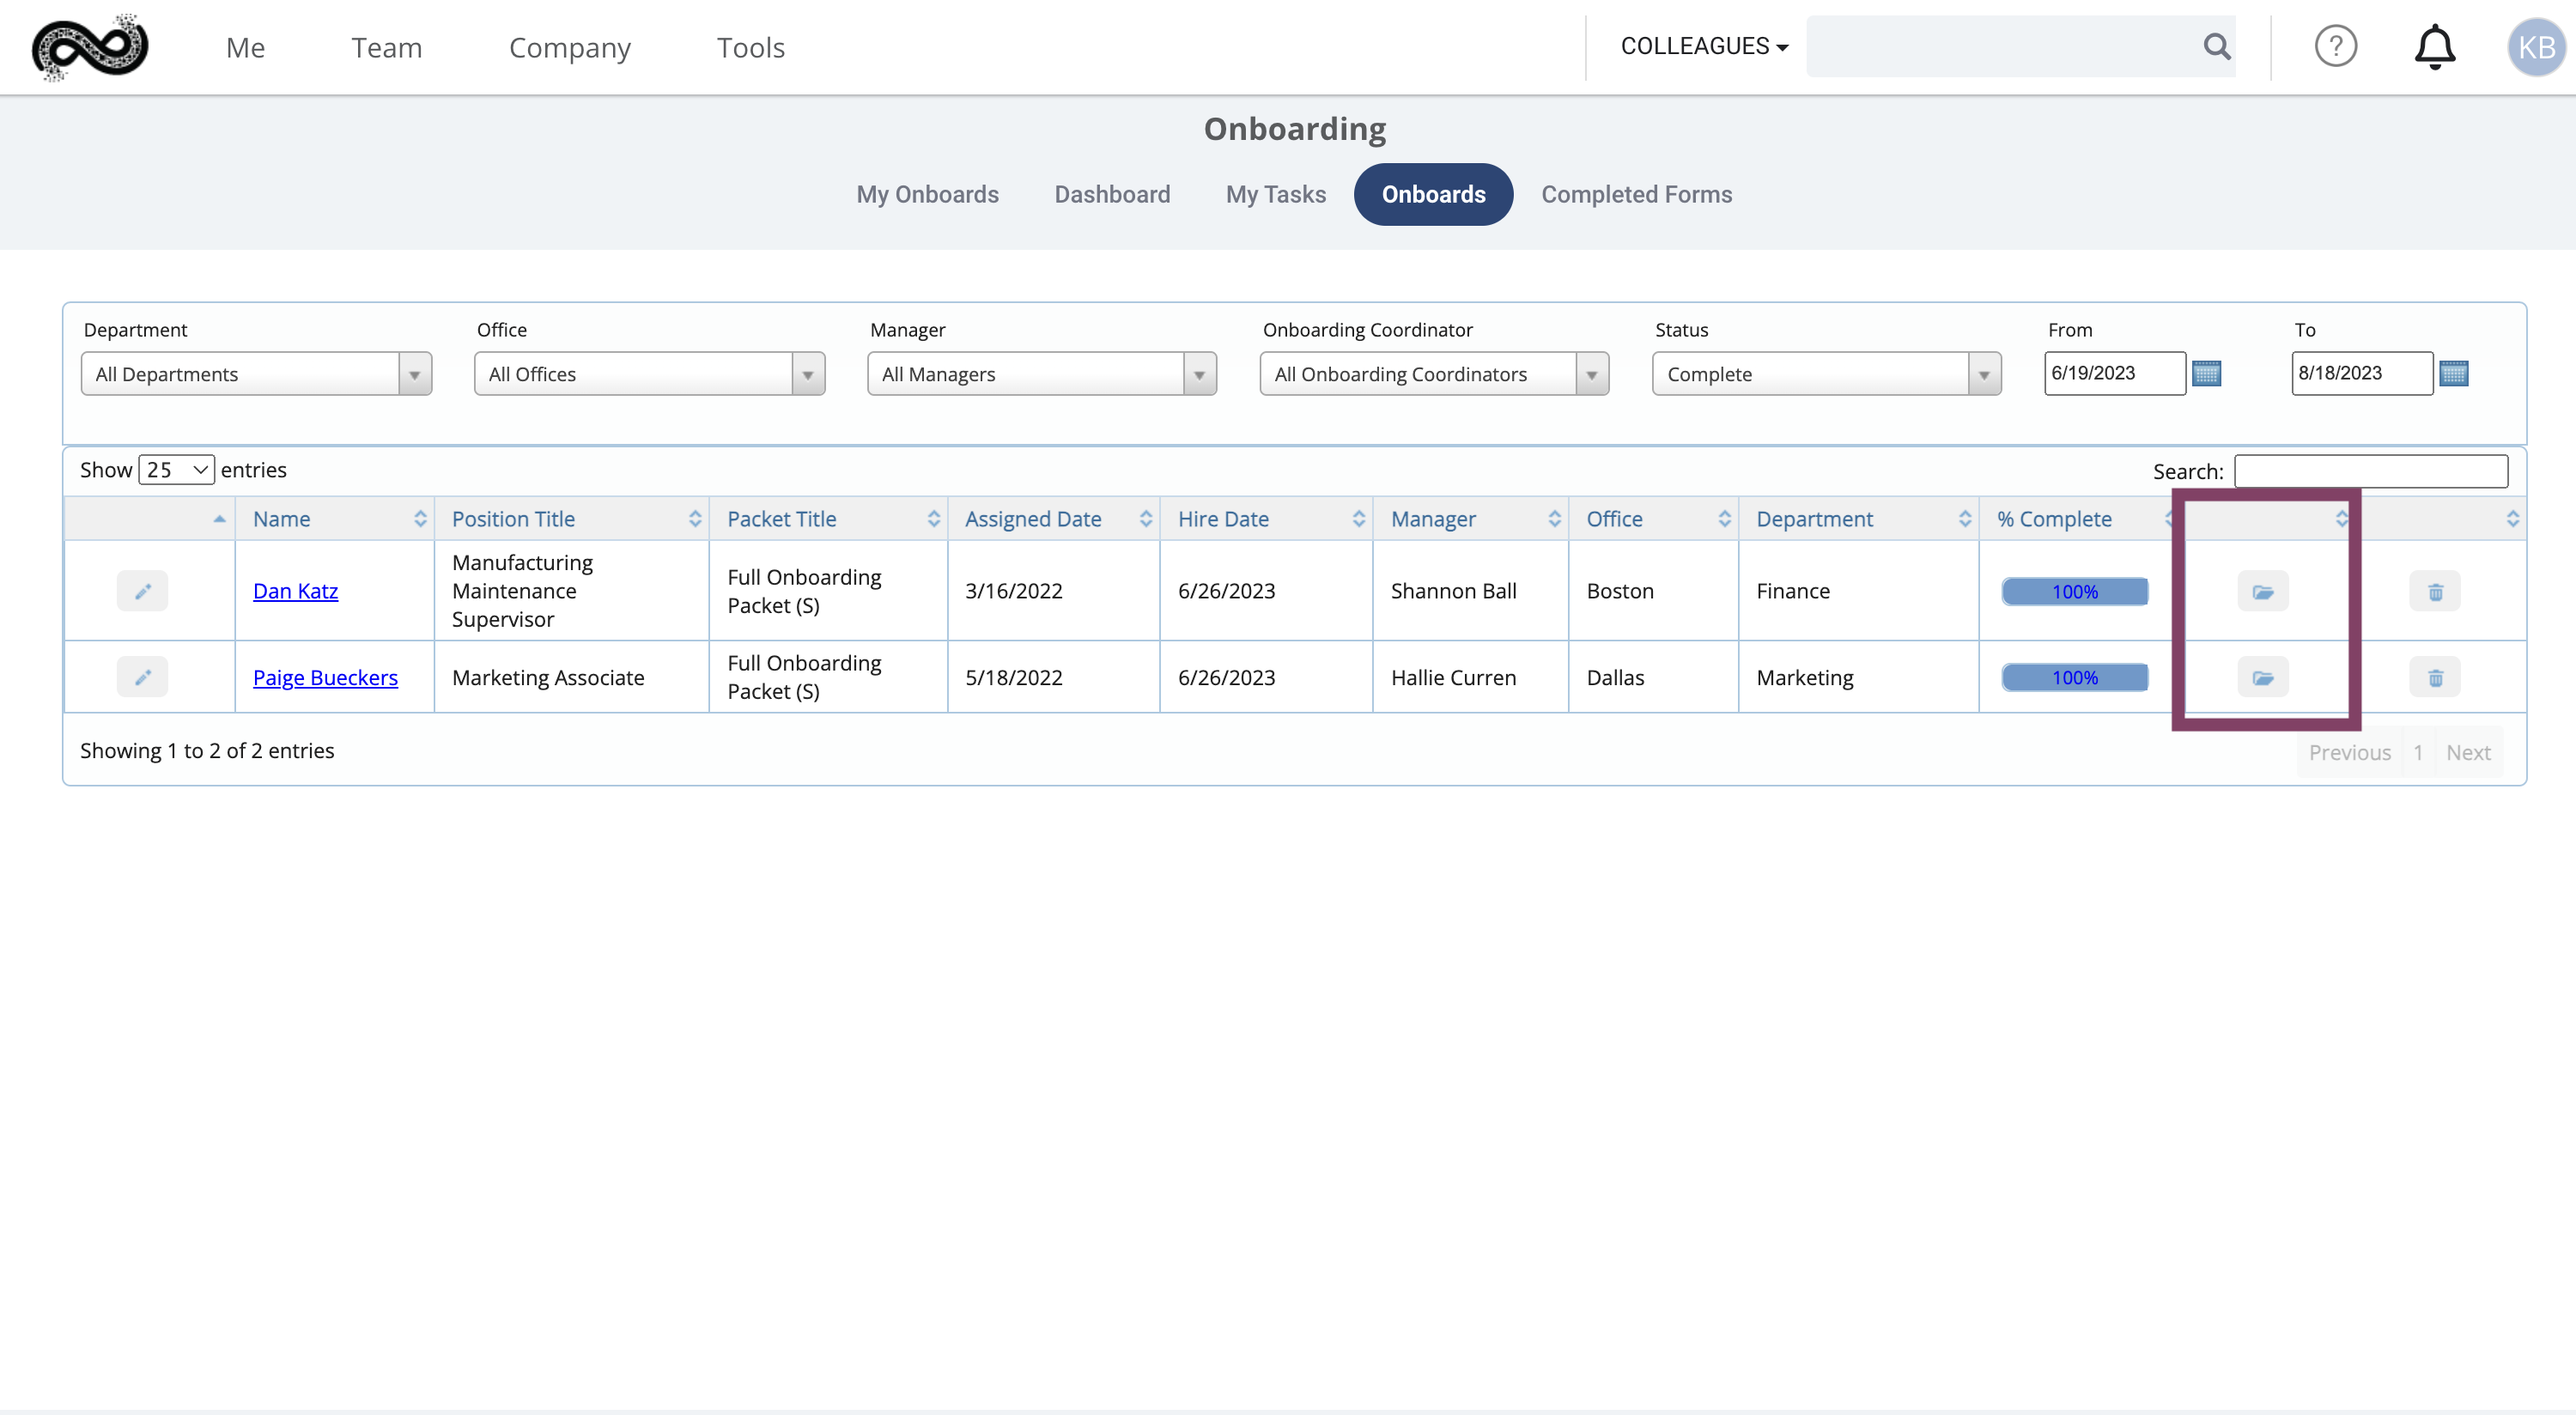Sort by Packet Title column
This screenshot has width=2576, height=1415.
click(x=828, y=519)
